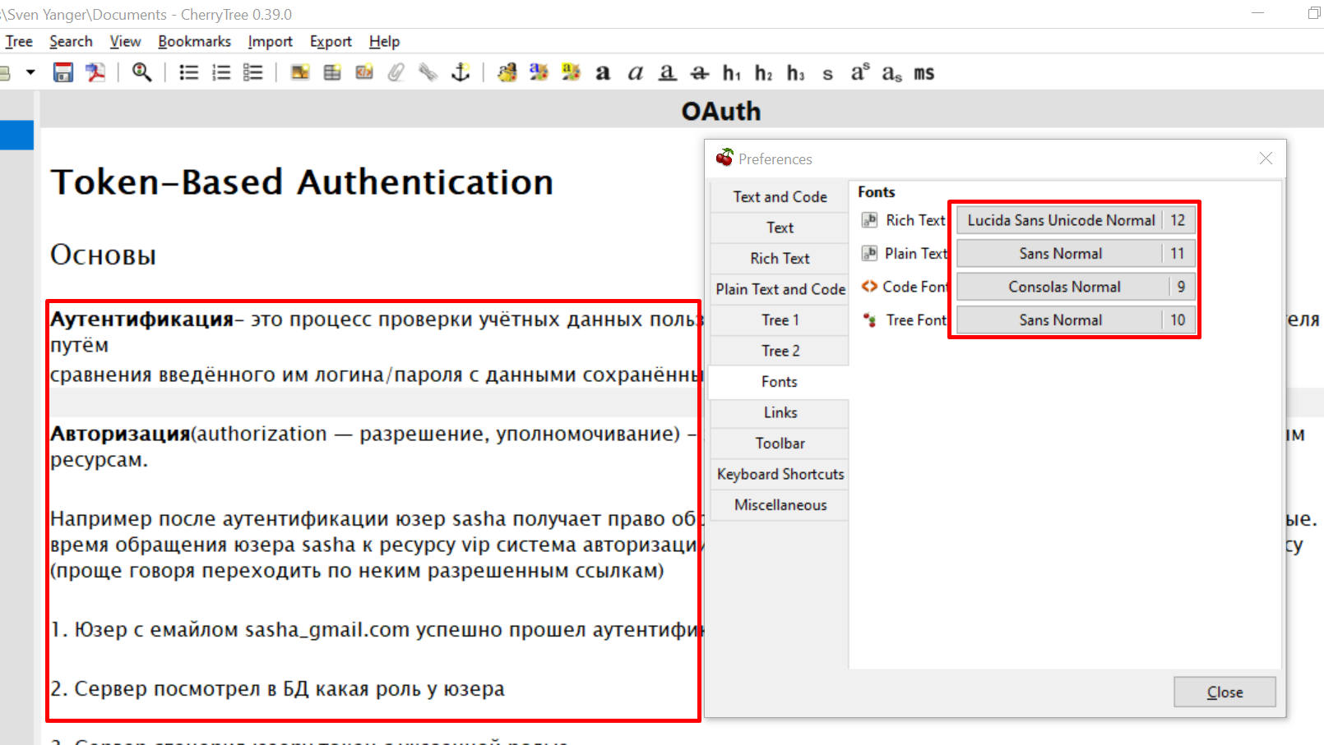Open the node dropdown arrow on the toolbar

pyautogui.click(x=30, y=72)
